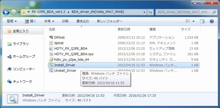Click the ホームグループ icon
This screenshot has height=108, width=220.
pos(9,56)
